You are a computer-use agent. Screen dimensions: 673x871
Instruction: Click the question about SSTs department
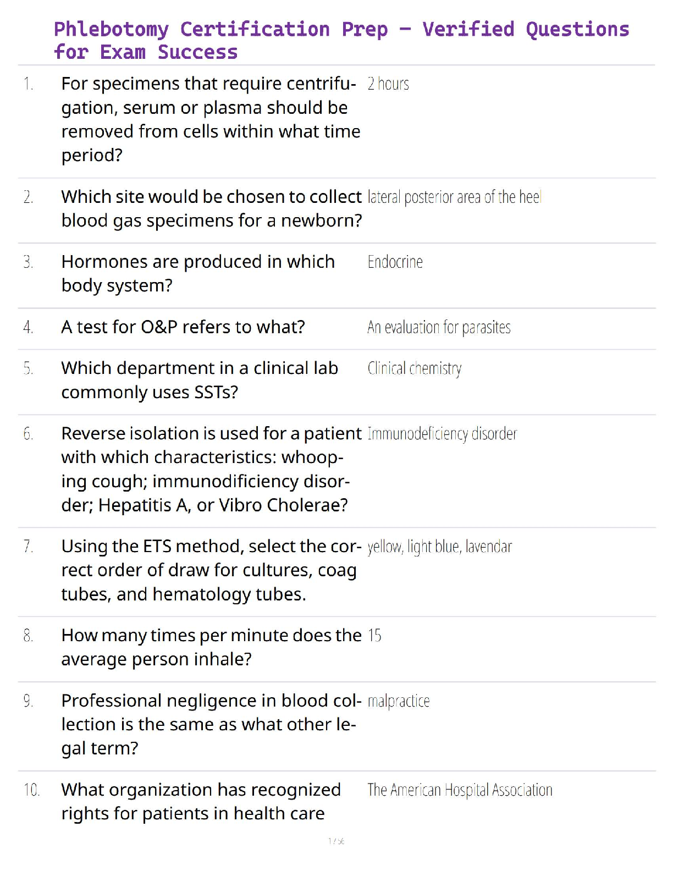(x=200, y=380)
